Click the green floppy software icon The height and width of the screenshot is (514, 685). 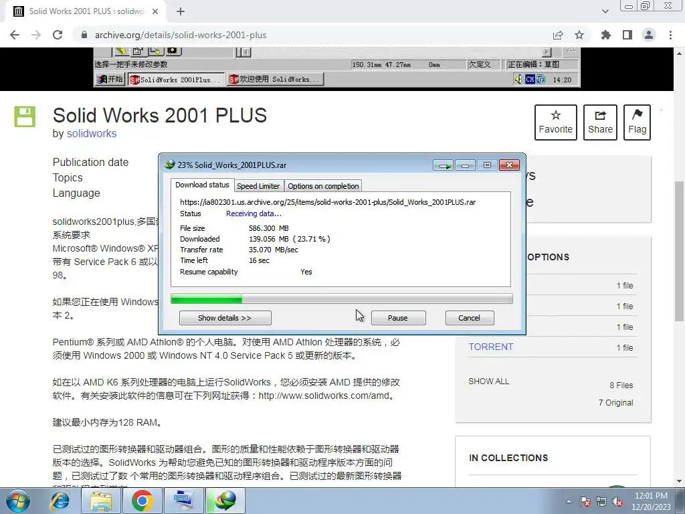click(25, 116)
